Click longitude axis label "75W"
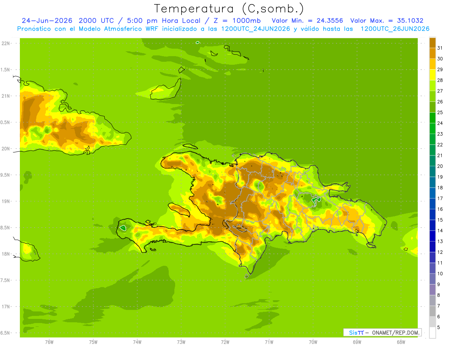Screen dimensions: 450x347 (x=93, y=342)
